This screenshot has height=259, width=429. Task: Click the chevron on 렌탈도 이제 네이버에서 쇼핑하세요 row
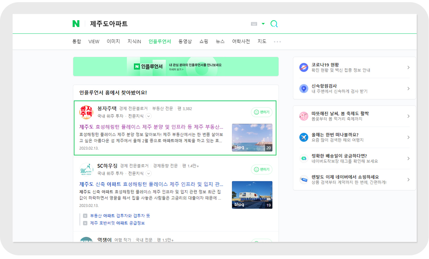409,180
